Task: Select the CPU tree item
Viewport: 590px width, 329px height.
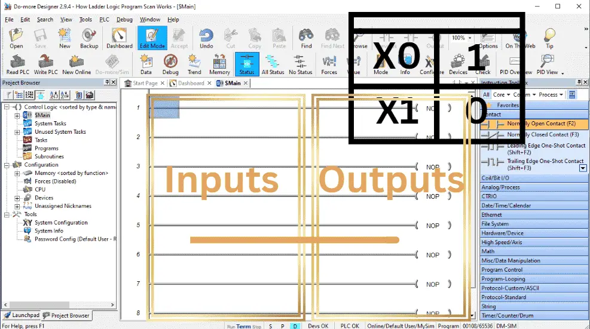Action: [x=40, y=189]
